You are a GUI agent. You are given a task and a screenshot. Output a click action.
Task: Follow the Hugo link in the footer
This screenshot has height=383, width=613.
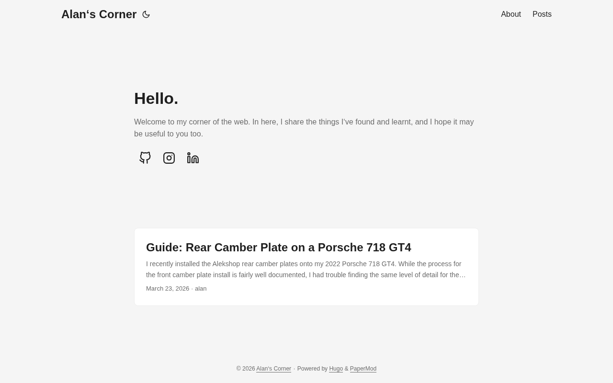[x=336, y=369]
